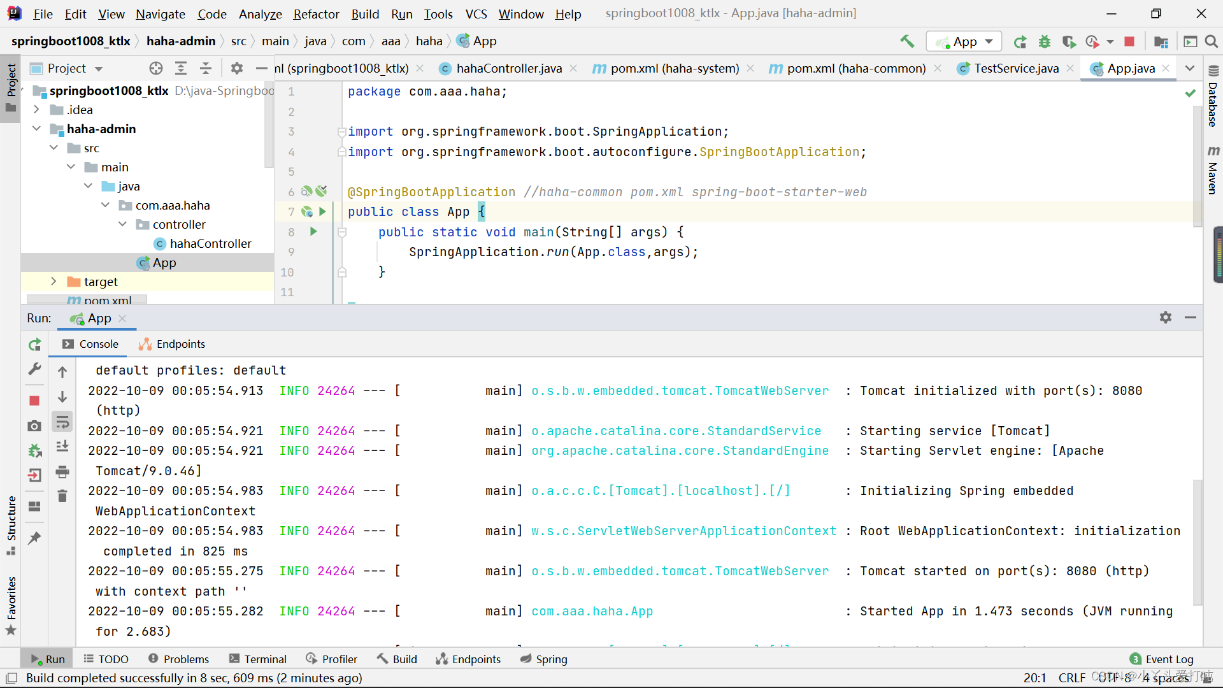Collapse the controller package

point(122,224)
